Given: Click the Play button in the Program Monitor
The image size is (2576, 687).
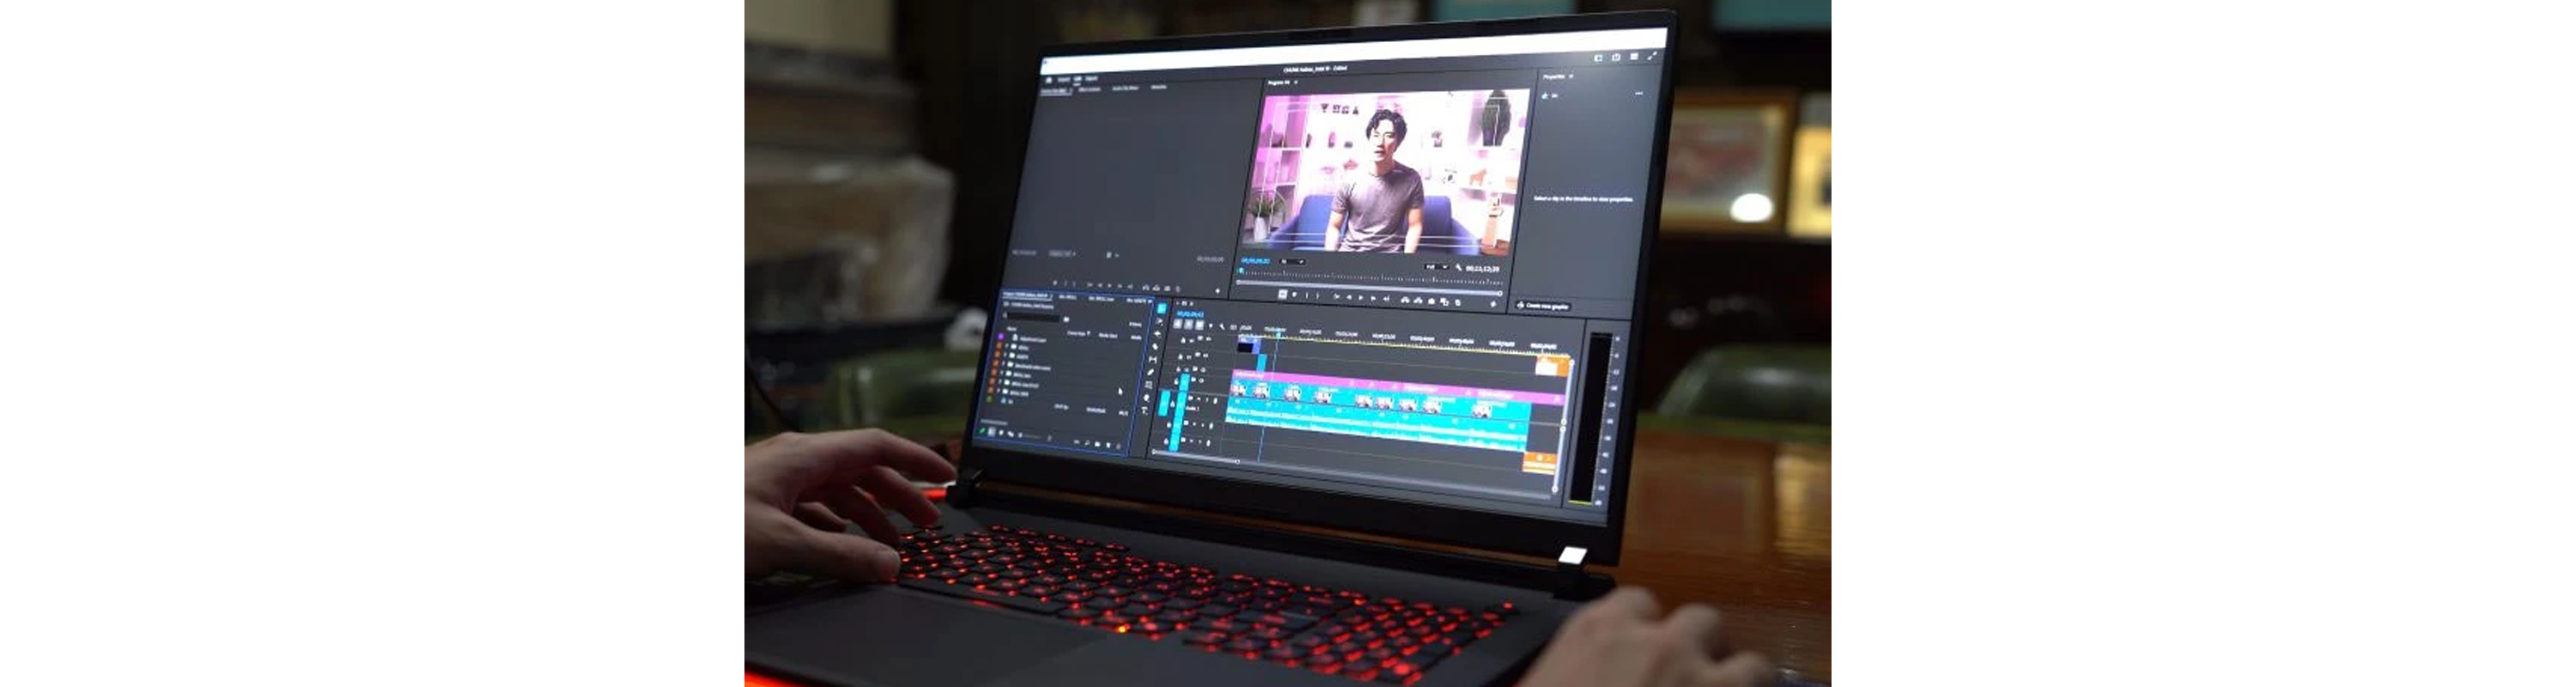Looking at the screenshot, I should (x=1360, y=297).
